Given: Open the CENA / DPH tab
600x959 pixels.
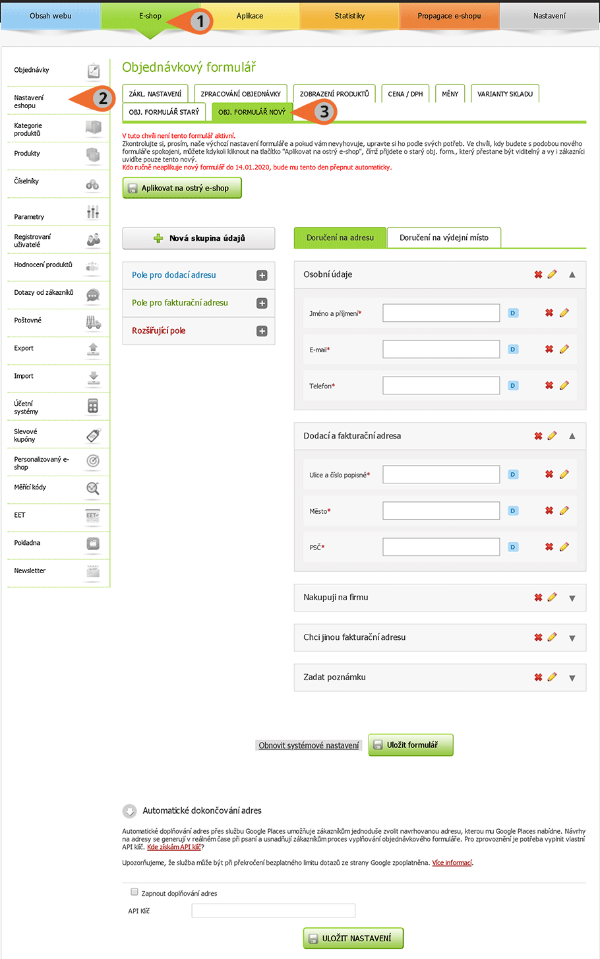Looking at the screenshot, I should [405, 94].
